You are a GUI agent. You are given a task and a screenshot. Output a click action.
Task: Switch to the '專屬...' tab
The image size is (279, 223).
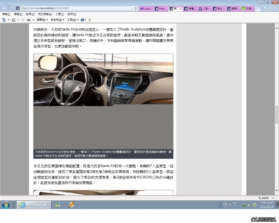[x=190, y=9]
